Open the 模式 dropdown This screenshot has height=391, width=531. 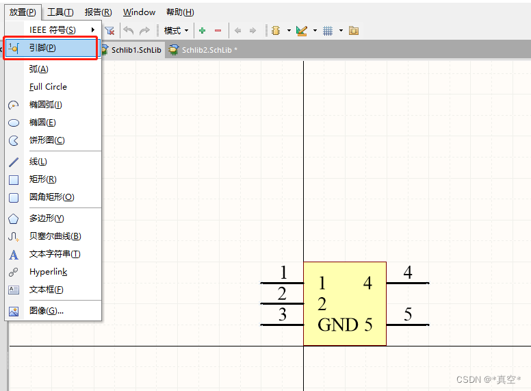pyautogui.click(x=176, y=31)
